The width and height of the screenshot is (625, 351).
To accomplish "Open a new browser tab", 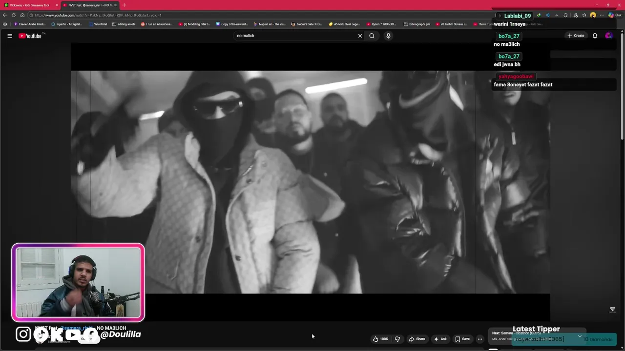I will tap(124, 5).
